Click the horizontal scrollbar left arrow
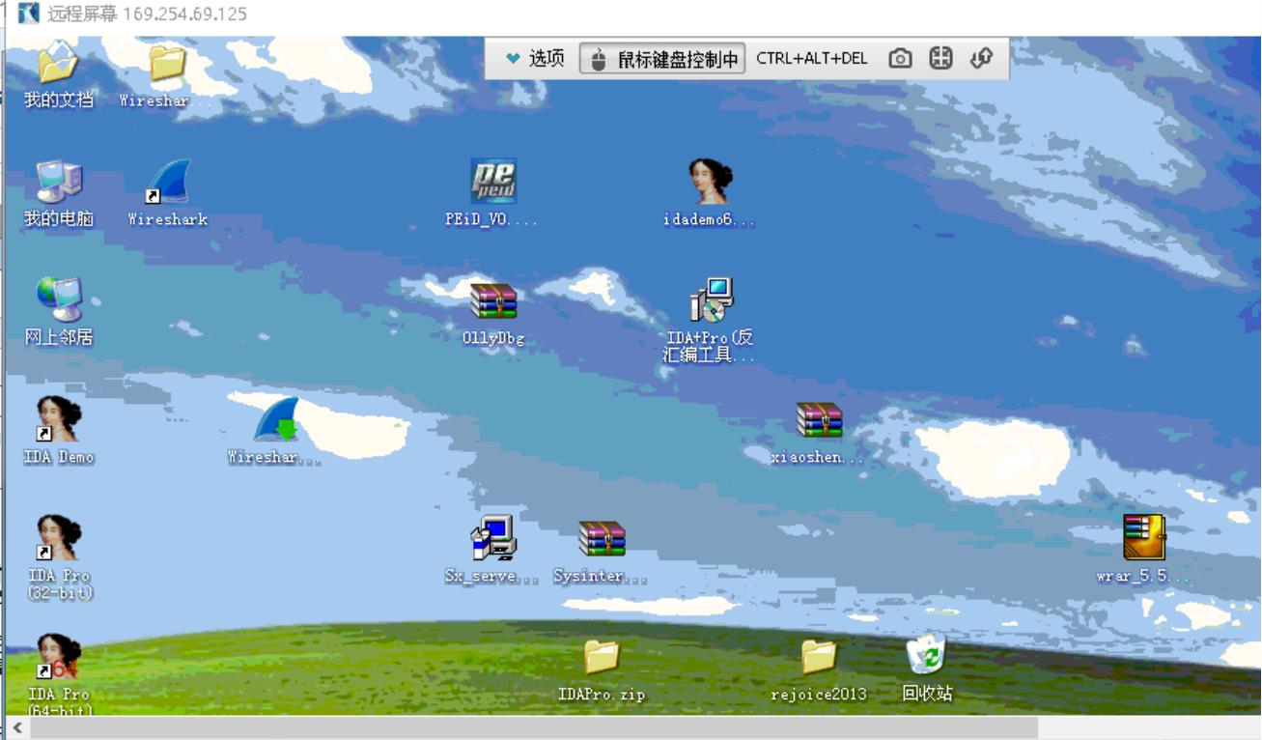The width and height of the screenshot is (1262, 740). pyautogui.click(x=16, y=727)
